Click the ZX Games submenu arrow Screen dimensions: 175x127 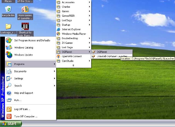click(x=89, y=43)
